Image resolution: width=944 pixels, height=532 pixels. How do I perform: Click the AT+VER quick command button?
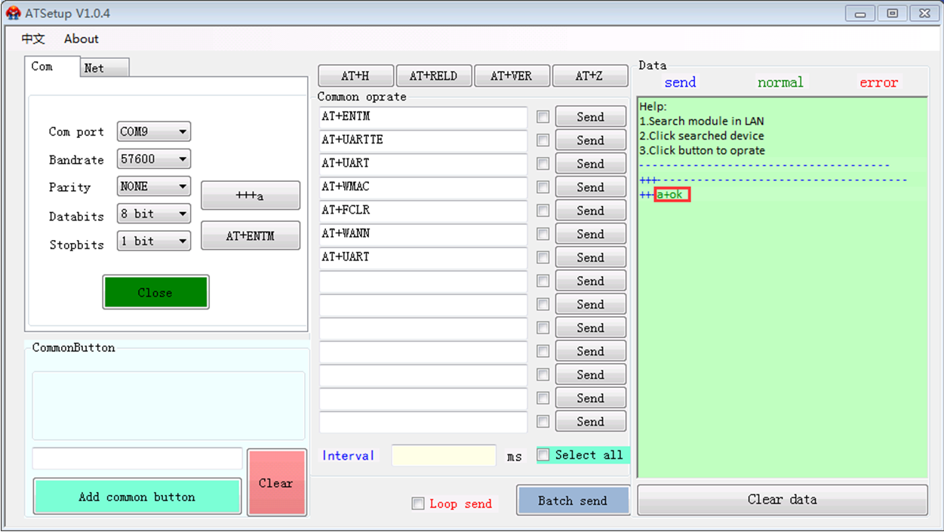point(511,76)
